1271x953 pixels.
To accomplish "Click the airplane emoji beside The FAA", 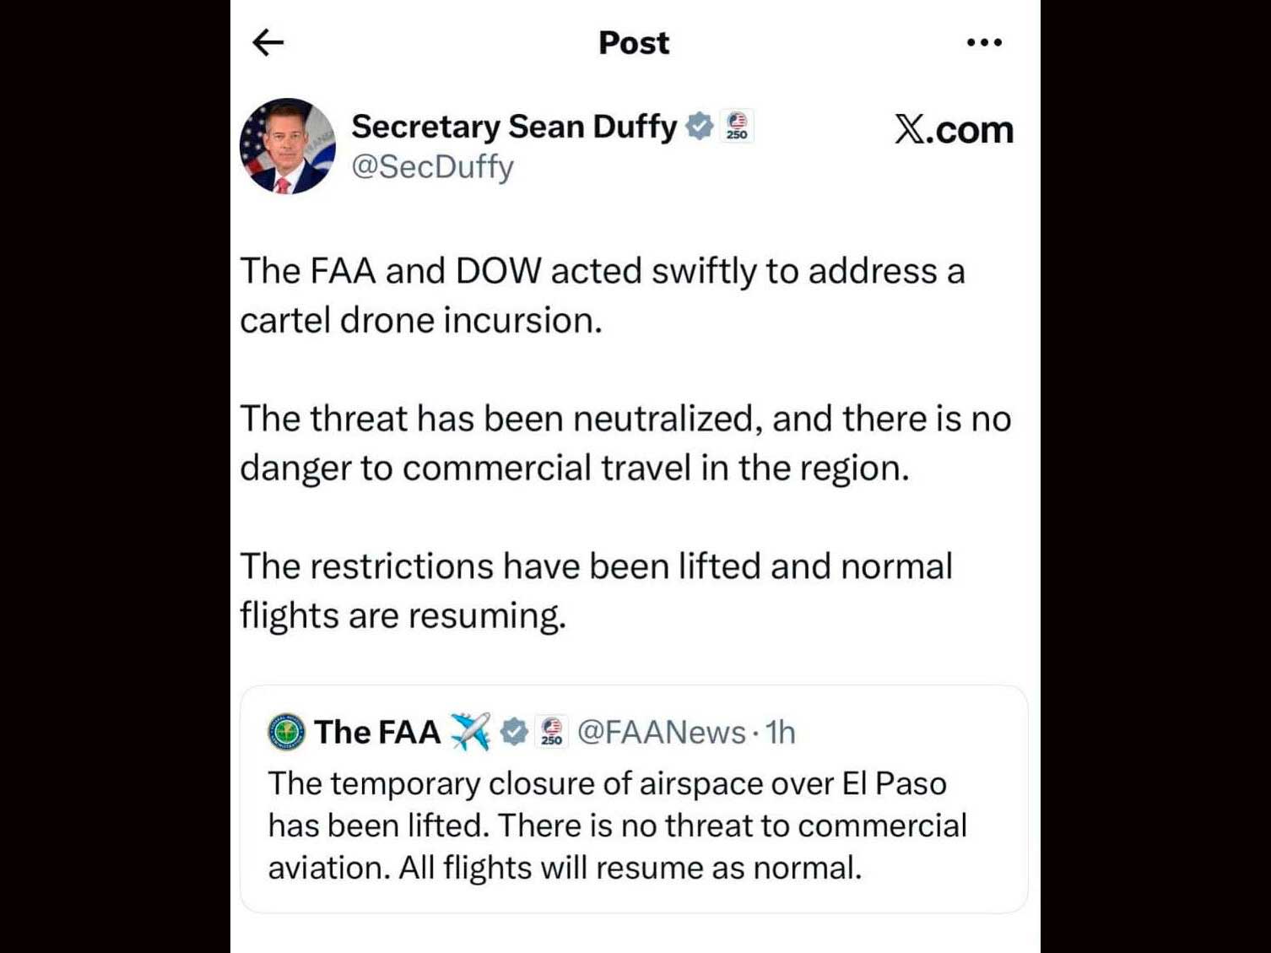I will pos(470,732).
